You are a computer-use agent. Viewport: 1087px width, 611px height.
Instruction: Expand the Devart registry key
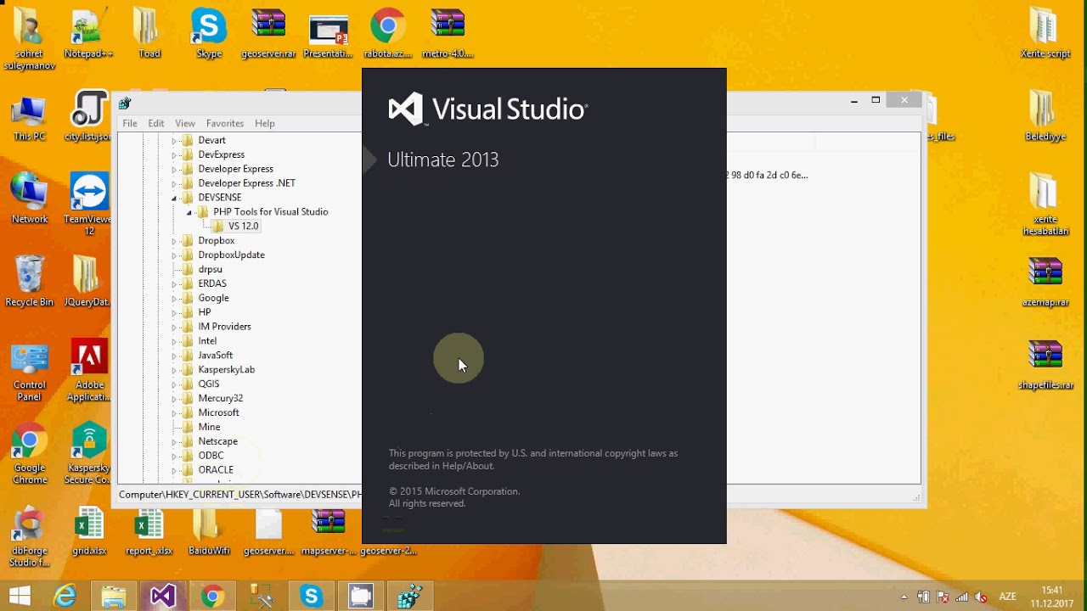point(174,140)
